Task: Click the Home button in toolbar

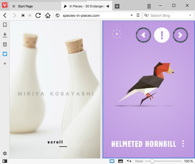Action: tap(48, 15)
